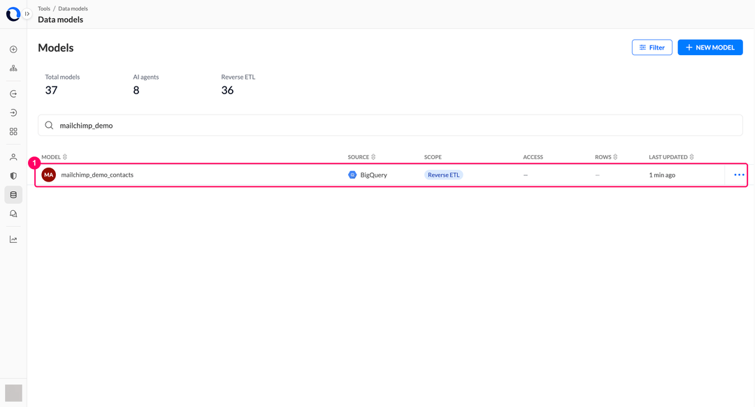Click the search field containing mailchimp_demo

click(x=391, y=125)
